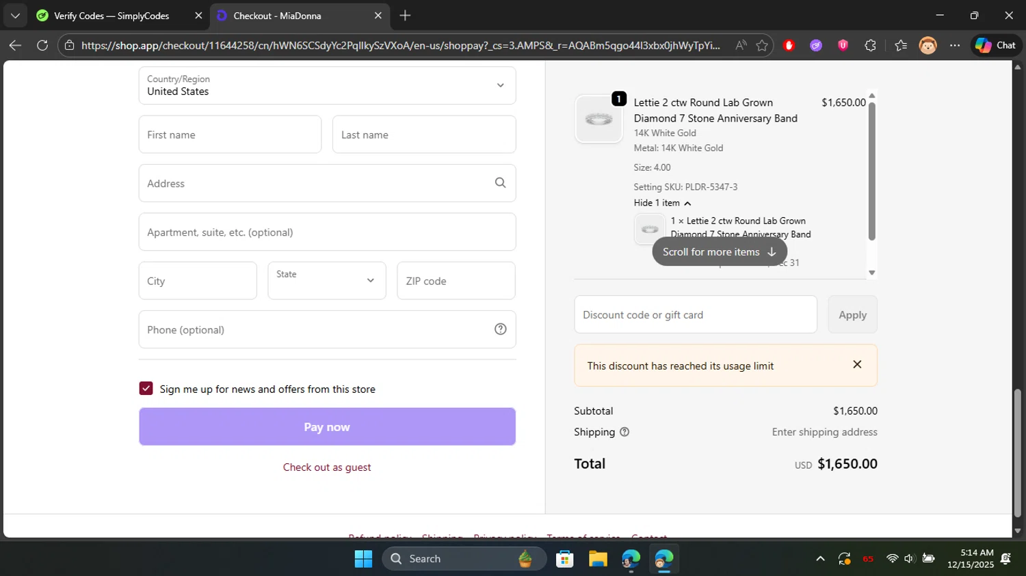Close the Verify Codes tab
The height and width of the screenshot is (576, 1026).
tap(198, 16)
